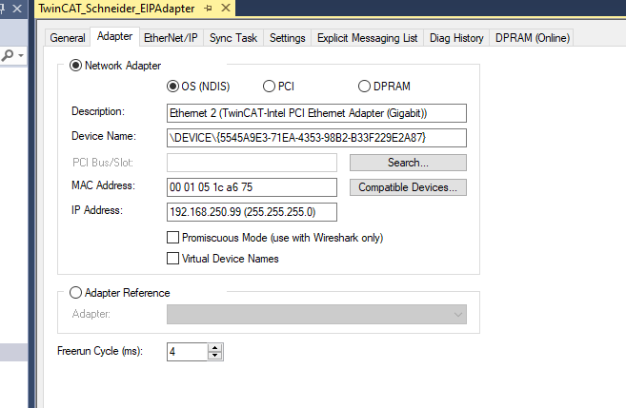Image resolution: width=626 pixels, height=408 pixels.
Task: Open the DPRAM (Online) tab
Action: coord(533,38)
